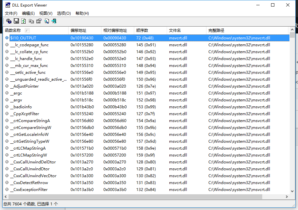The width and height of the screenshot is (298, 210).
Task: Click the vertical scrollbar down arrow
Action: [x=292, y=191]
